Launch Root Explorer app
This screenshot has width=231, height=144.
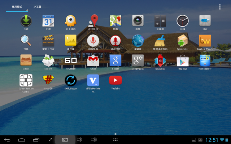[x=205, y=60]
